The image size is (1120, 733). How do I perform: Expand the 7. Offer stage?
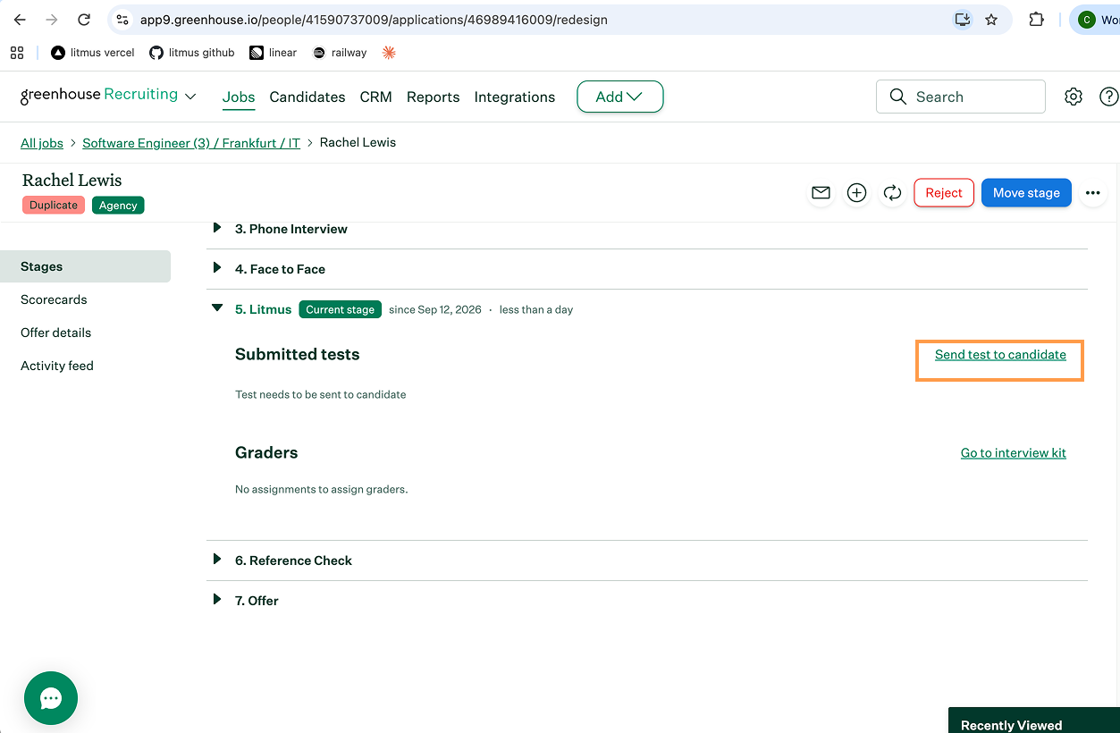click(216, 600)
